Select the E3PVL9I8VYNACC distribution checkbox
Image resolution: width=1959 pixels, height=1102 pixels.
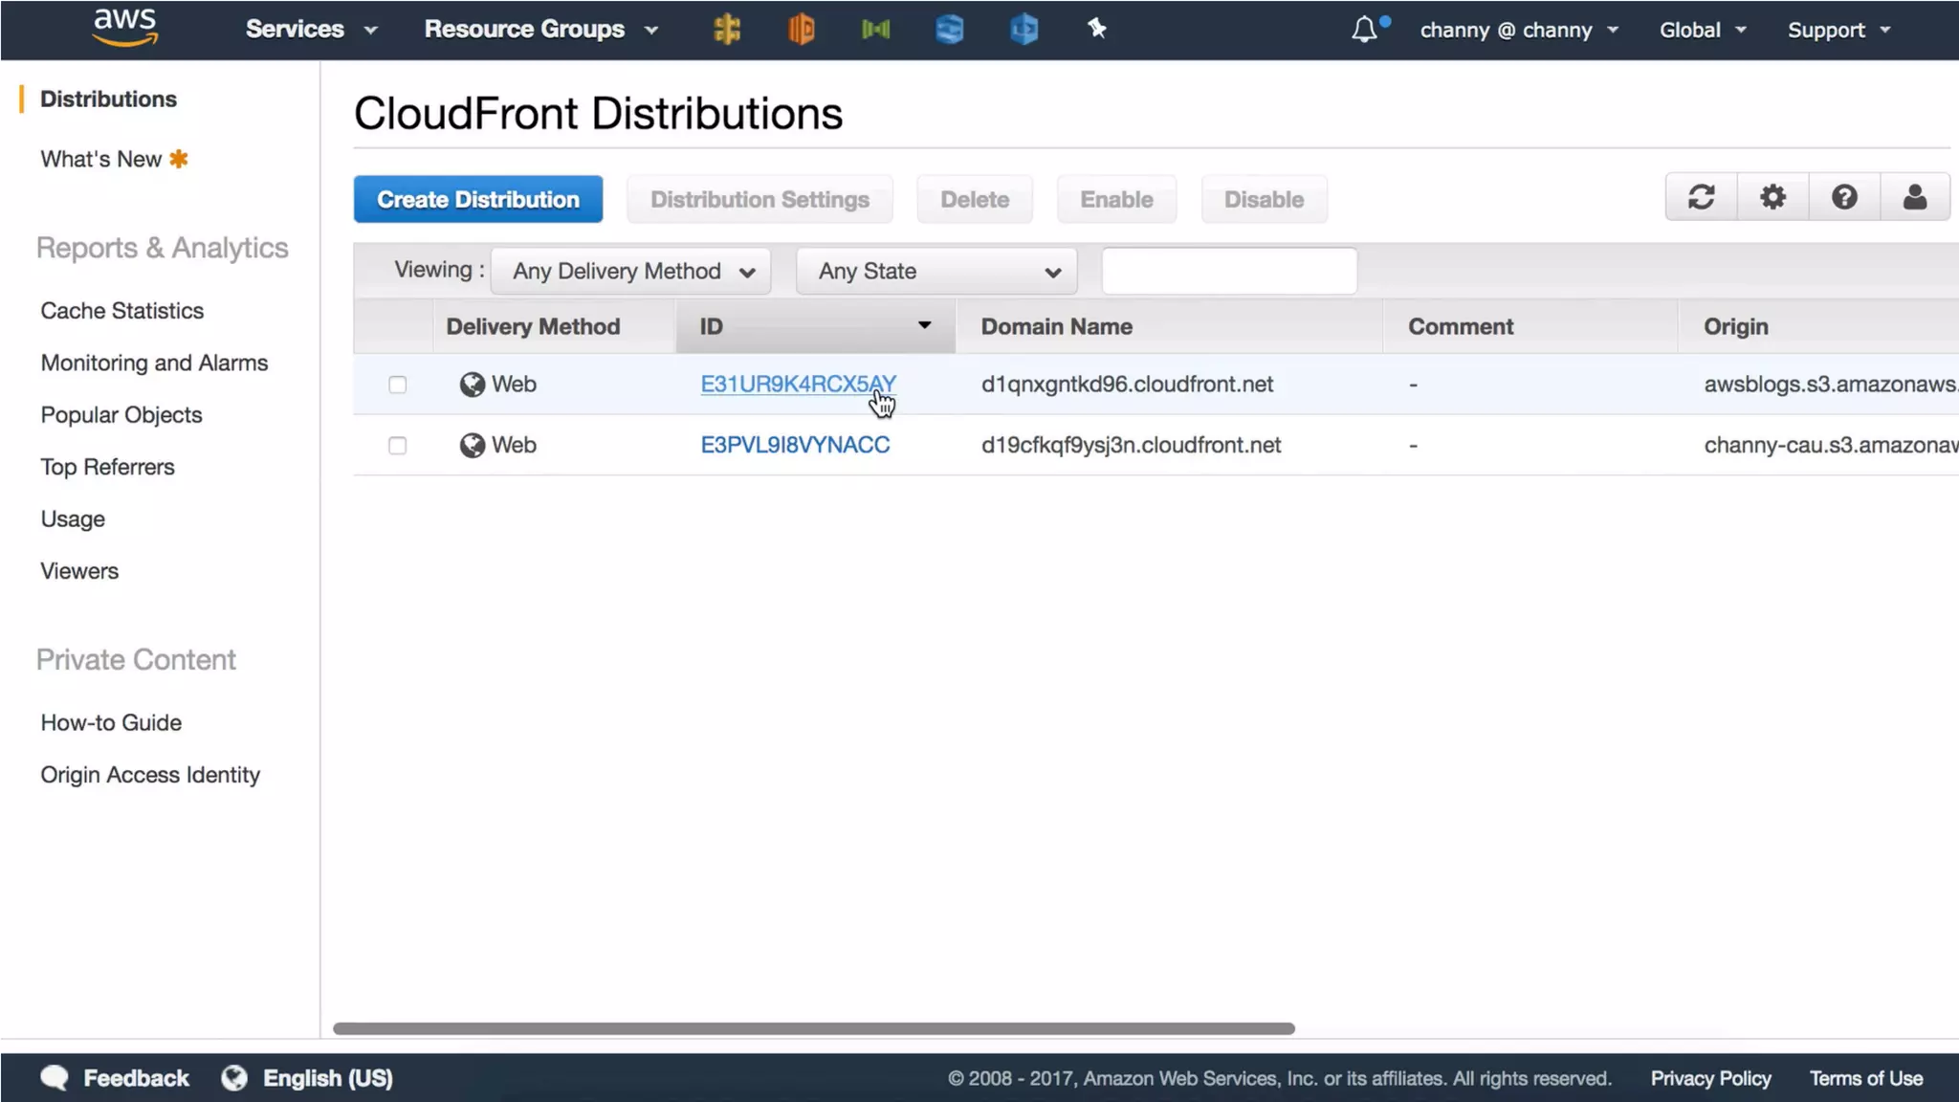(x=397, y=446)
